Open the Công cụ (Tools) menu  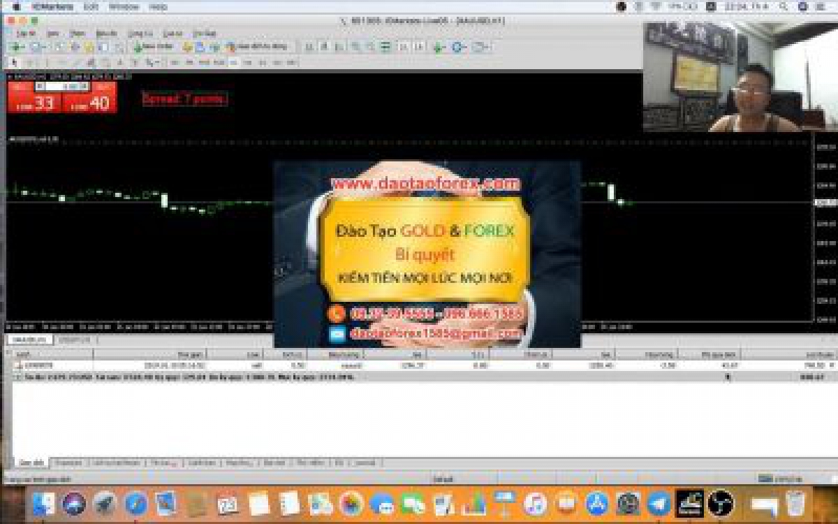tap(140, 34)
